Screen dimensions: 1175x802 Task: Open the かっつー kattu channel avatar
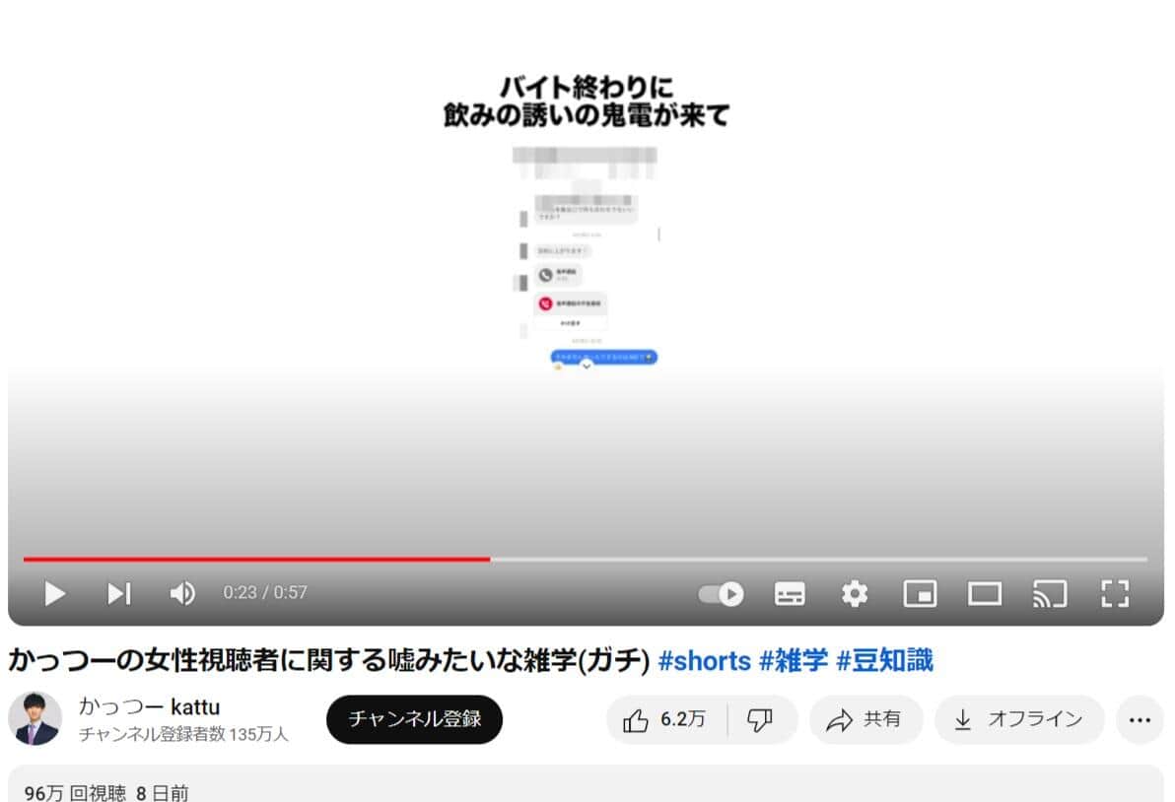35,719
